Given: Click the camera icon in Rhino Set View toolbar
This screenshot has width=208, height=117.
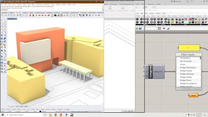Looking at the screenshot, I should tap(55, 15).
